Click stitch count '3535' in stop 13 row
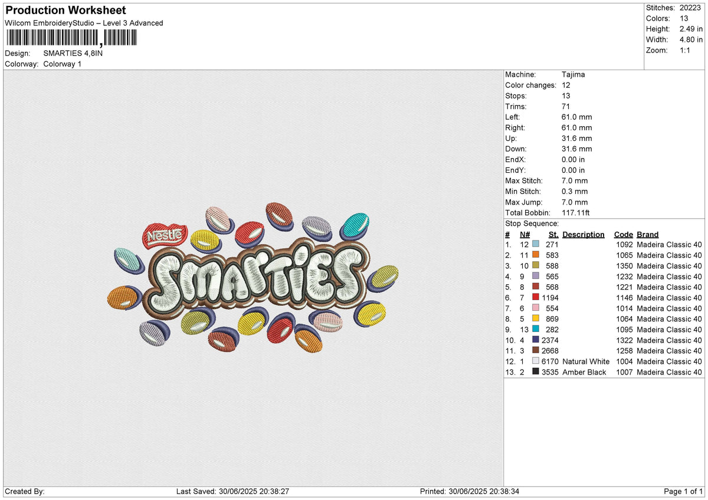The width and height of the screenshot is (708, 500). (550, 372)
